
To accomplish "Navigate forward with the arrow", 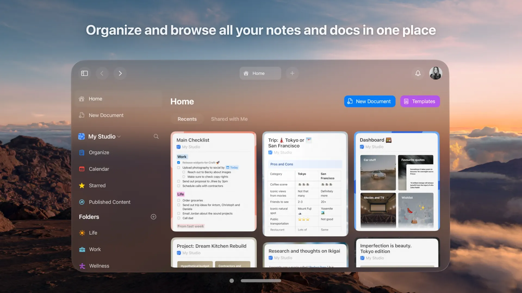I will click(x=120, y=73).
